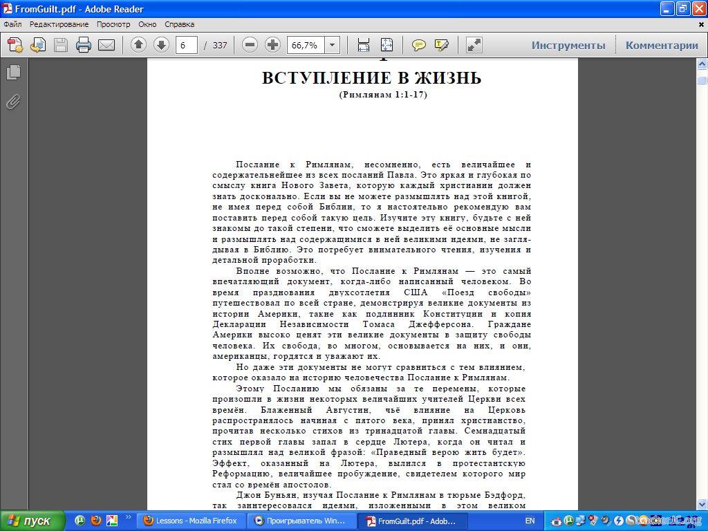This screenshot has height=531, width=708.
Task: Select the highlight text tool
Action: pyautogui.click(x=441, y=46)
